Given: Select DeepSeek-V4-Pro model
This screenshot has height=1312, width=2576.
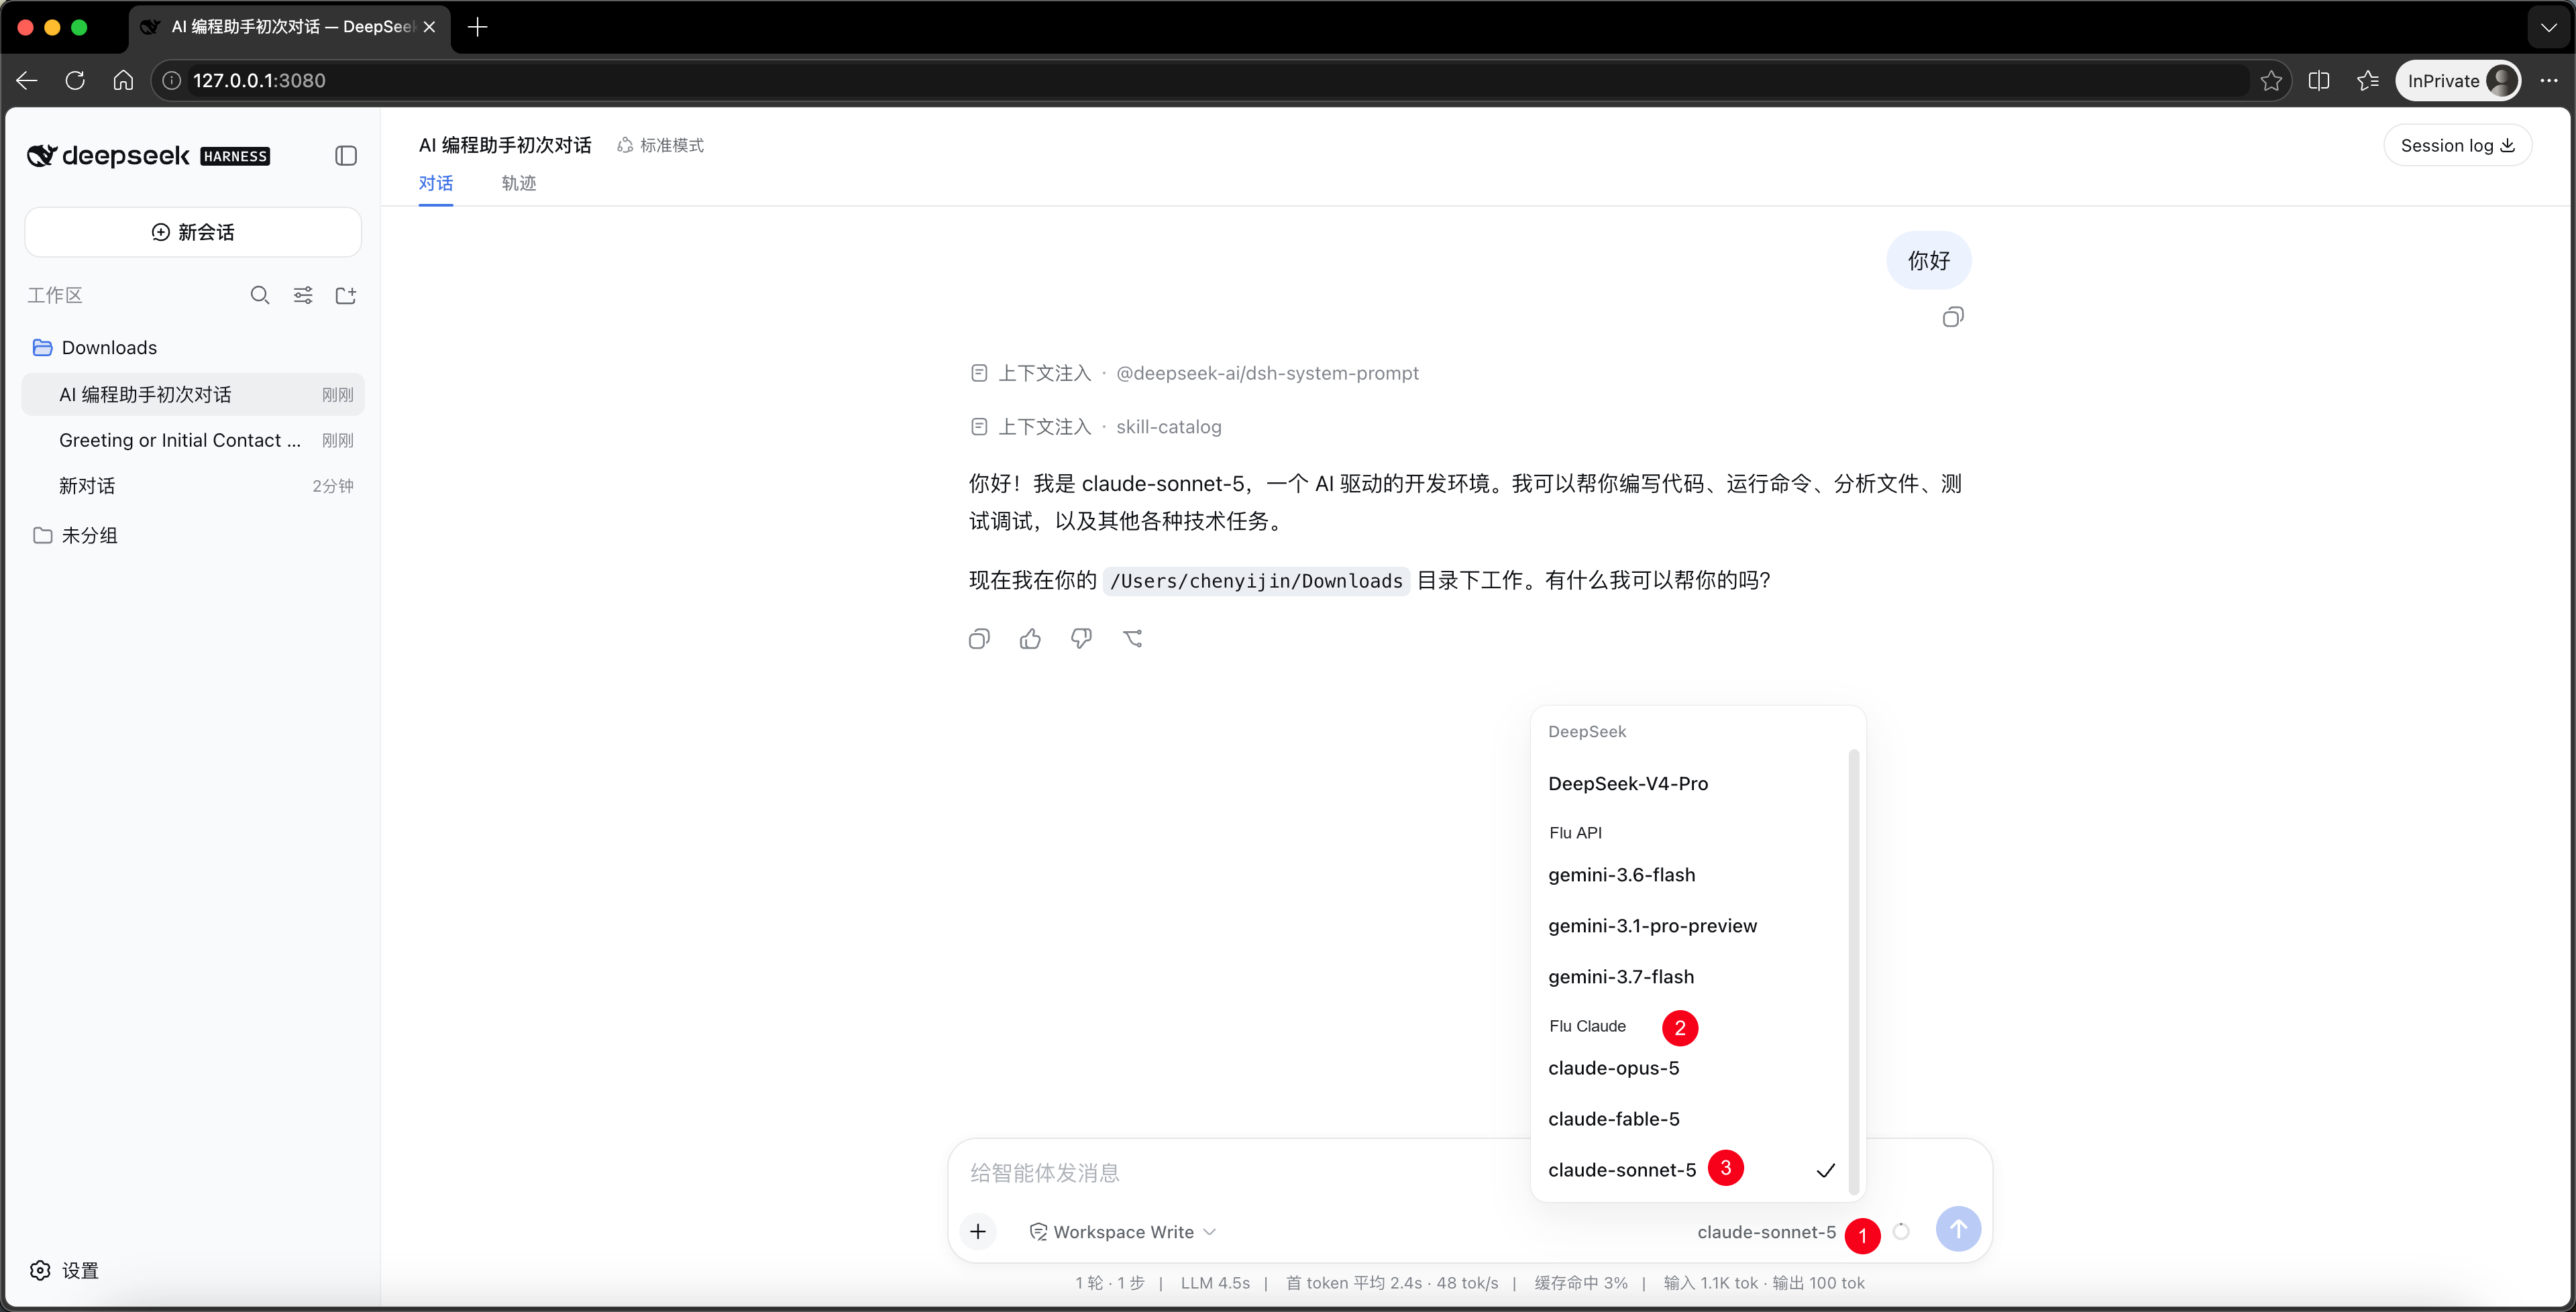Looking at the screenshot, I should coord(1690,784).
